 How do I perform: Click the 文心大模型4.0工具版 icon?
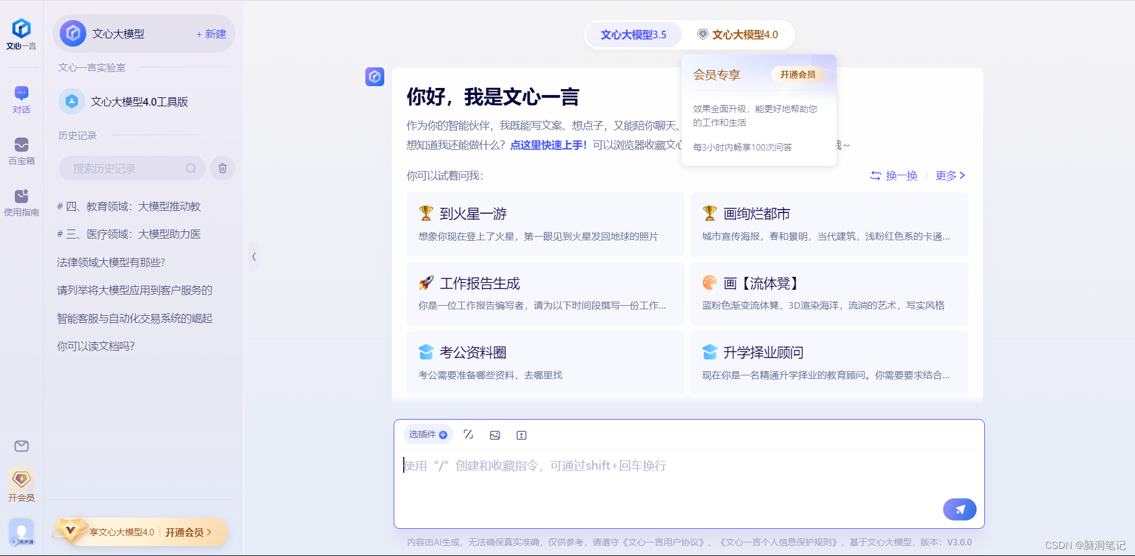pyautogui.click(x=72, y=102)
